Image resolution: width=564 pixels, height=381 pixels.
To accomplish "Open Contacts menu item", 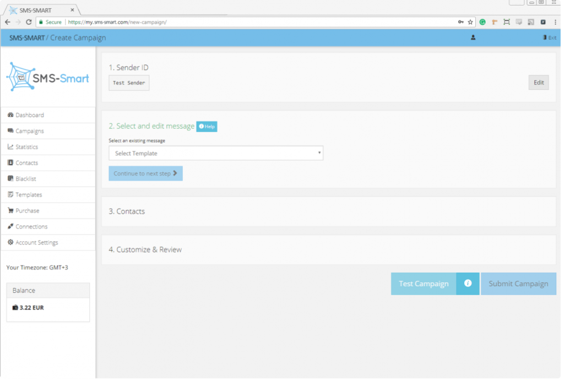I will pos(48,164).
